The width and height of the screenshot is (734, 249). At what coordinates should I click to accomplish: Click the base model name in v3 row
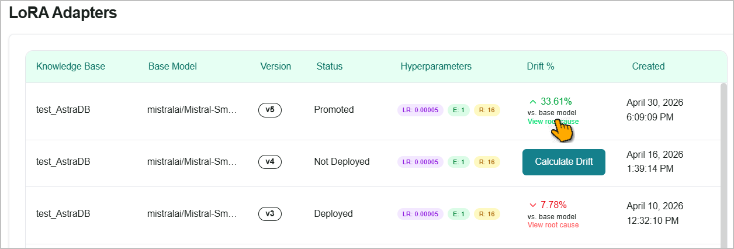pyautogui.click(x=192, y=214)
